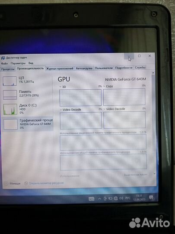Click the Video Decode graph

[x=124, y=120]
